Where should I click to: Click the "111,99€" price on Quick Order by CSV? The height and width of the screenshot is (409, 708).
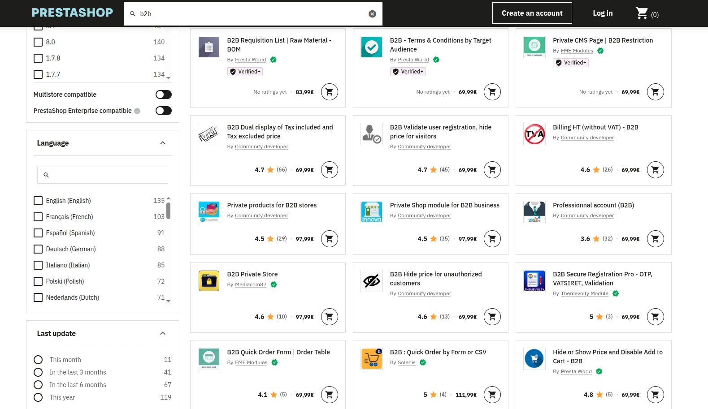(466, 395)
